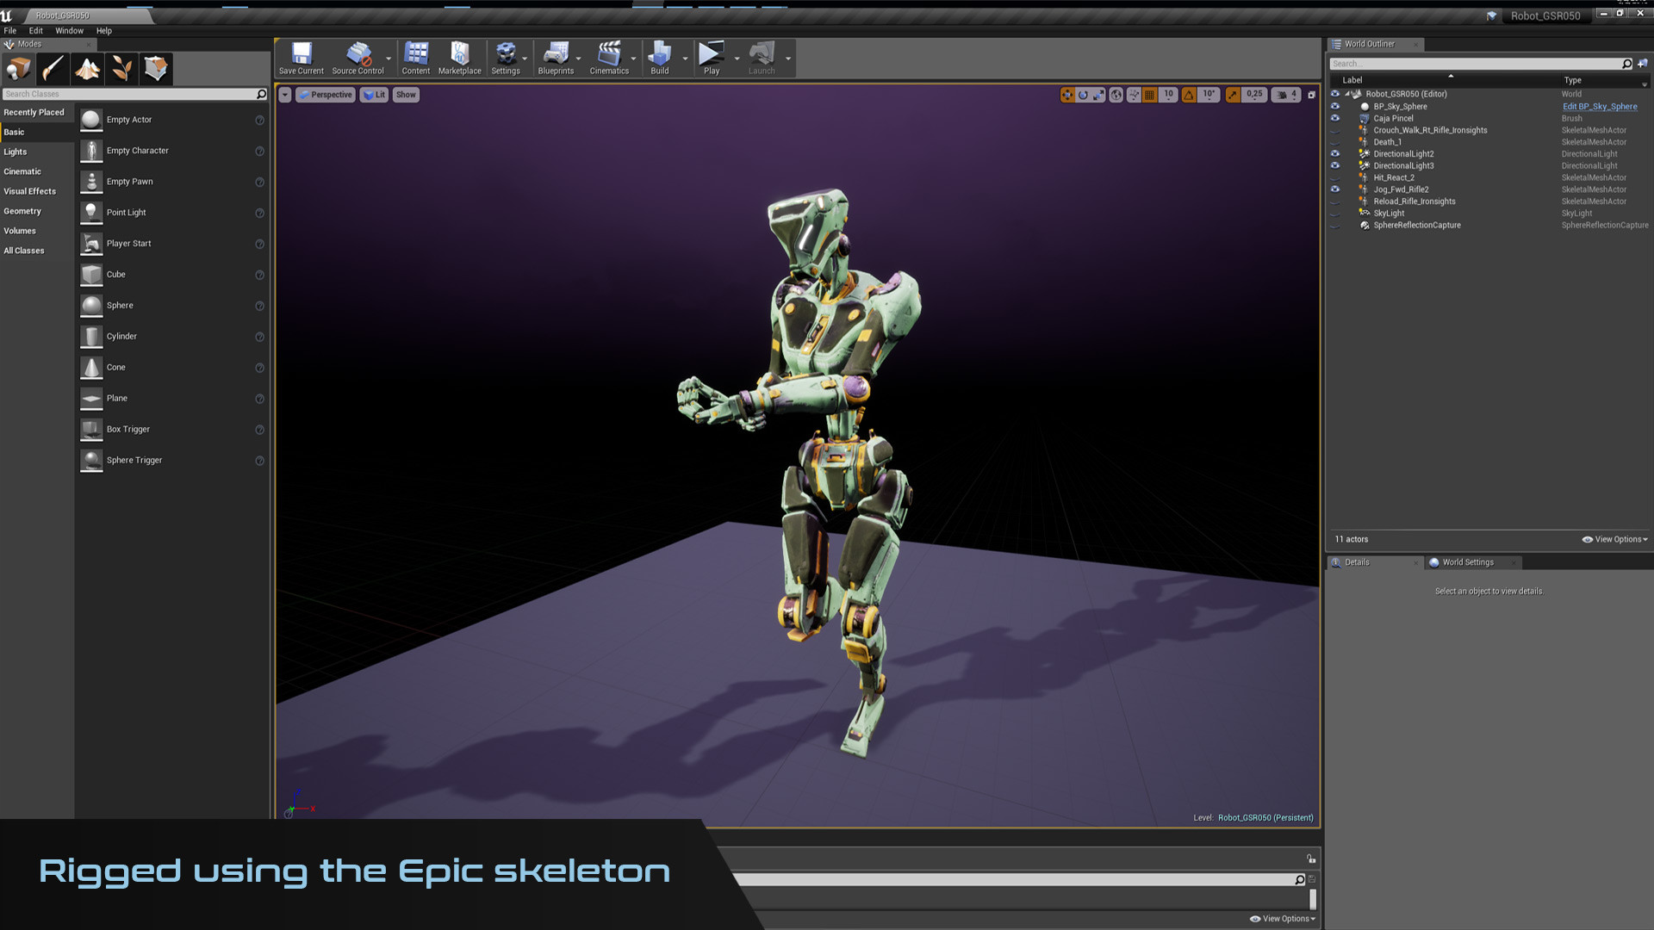Open Geometry editing mode icon

pos(156,69)
